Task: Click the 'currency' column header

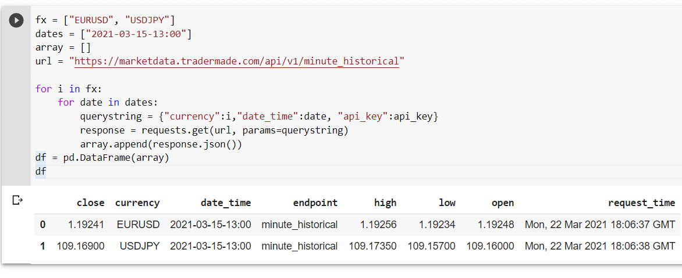Action: (137, 203)
